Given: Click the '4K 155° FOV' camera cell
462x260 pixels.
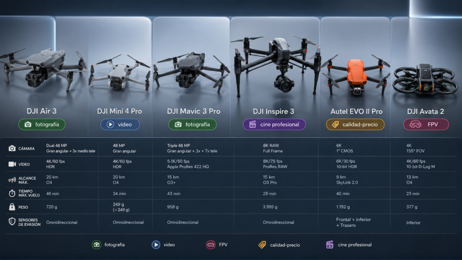Looking at the screenshot, I should 416,148.
